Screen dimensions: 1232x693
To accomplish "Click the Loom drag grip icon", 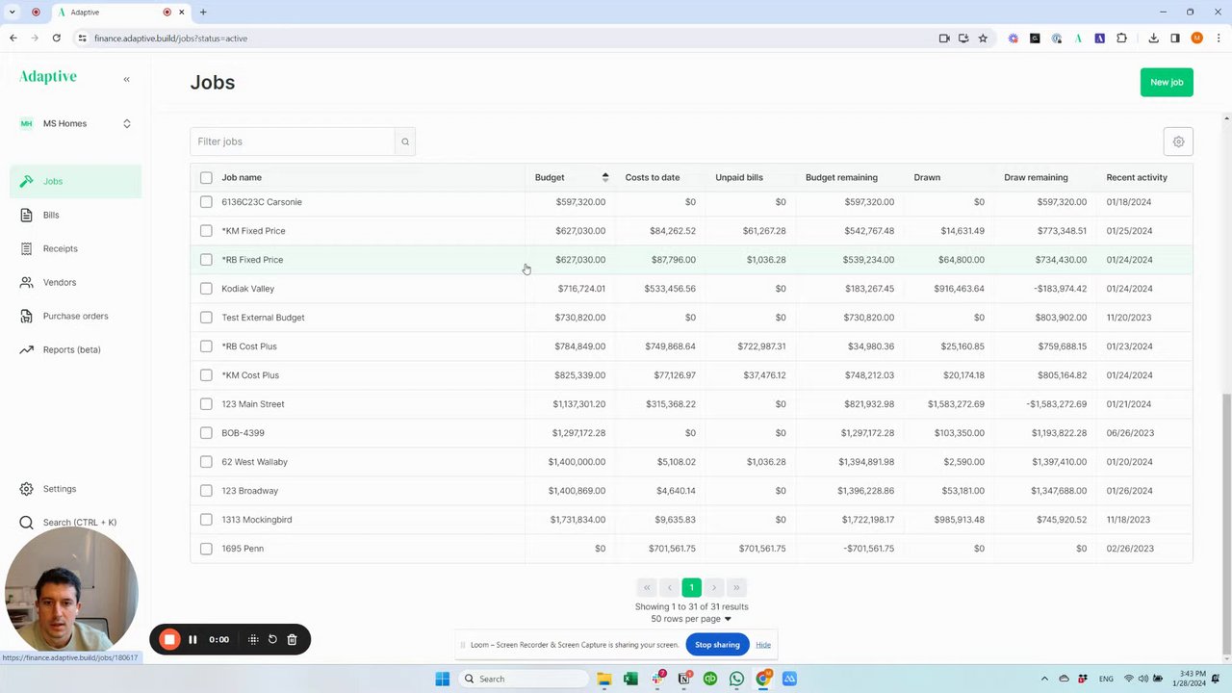I will [x=253, y=639].
